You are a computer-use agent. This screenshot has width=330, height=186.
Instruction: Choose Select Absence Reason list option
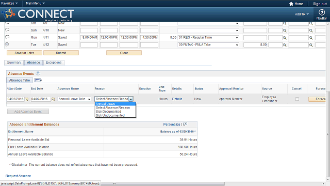[115, 107]
